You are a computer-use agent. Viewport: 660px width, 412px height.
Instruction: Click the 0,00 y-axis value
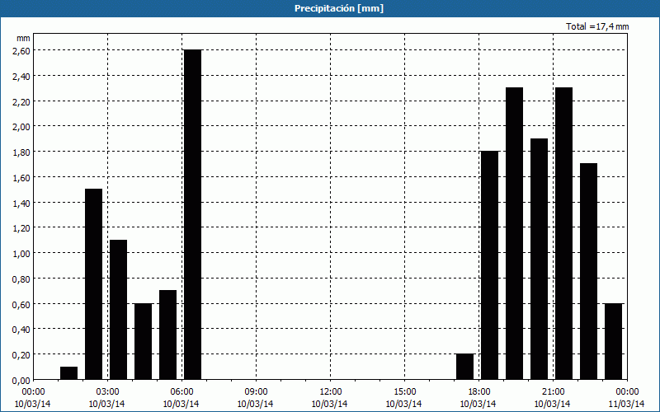coord(21,381)
